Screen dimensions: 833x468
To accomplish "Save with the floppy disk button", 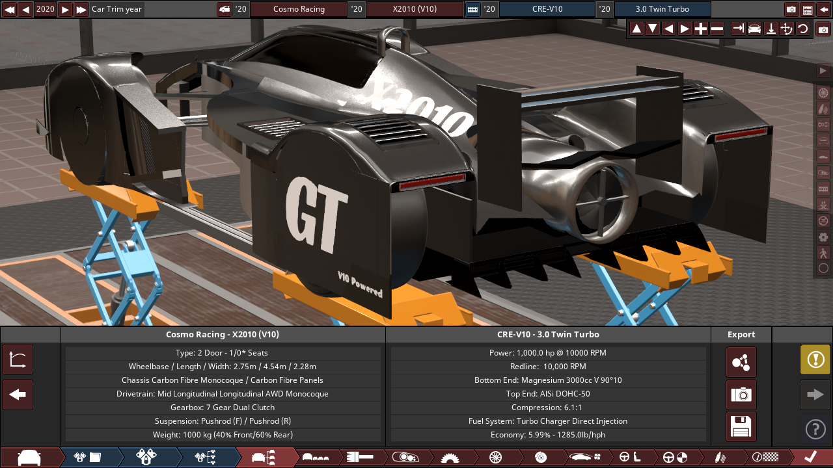I will click(741, 427).
